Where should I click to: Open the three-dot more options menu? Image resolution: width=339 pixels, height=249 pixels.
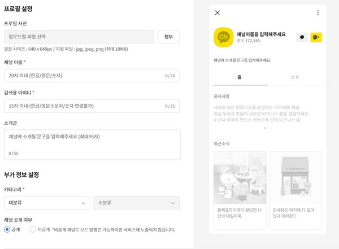(x=318, y=13)
